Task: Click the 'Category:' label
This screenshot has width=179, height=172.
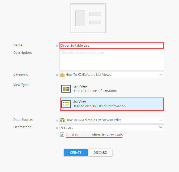Action: [21, 74]
